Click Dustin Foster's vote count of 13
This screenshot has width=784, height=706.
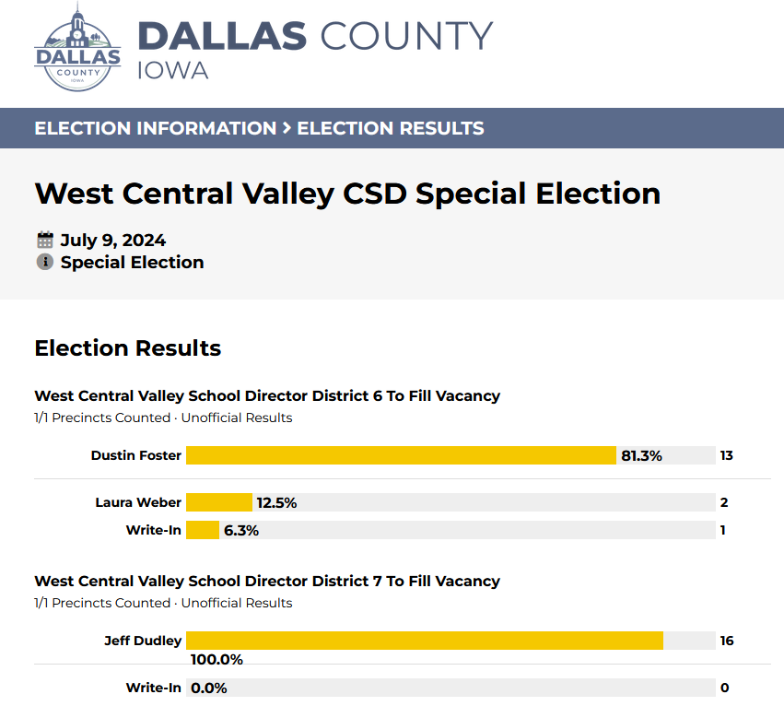coord(727,455)
